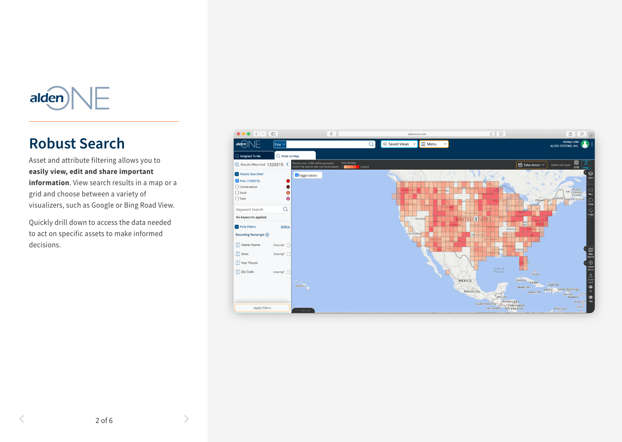Select the Rect selection tool
This screenshot has width=622, height=442.
tap(590, 190)
